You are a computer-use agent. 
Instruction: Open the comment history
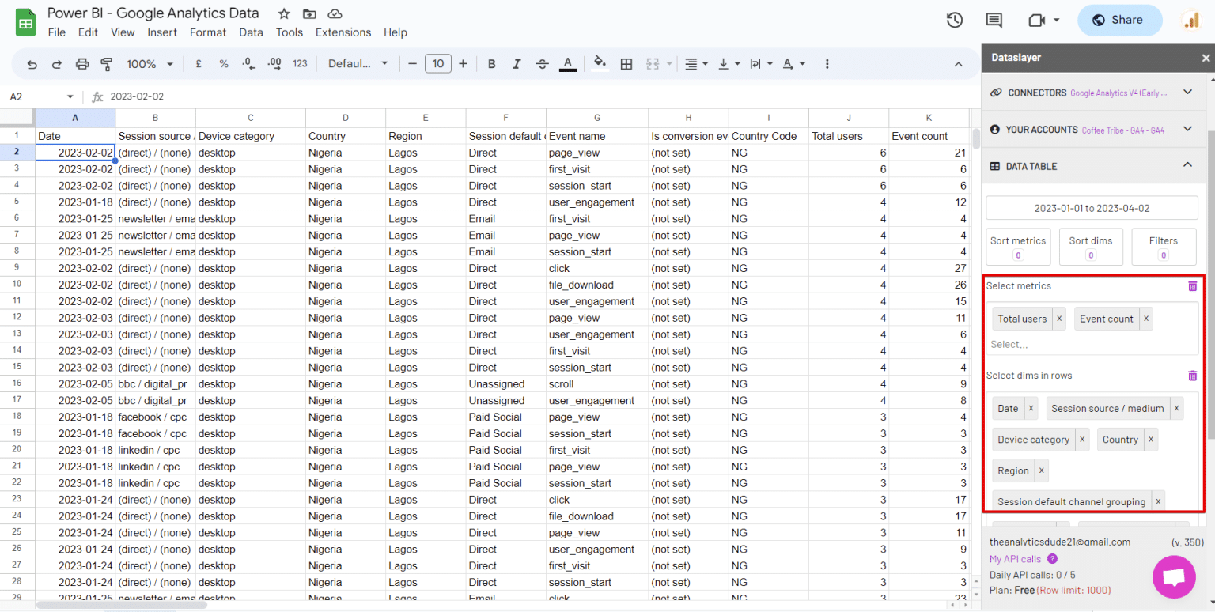[994, 21]
